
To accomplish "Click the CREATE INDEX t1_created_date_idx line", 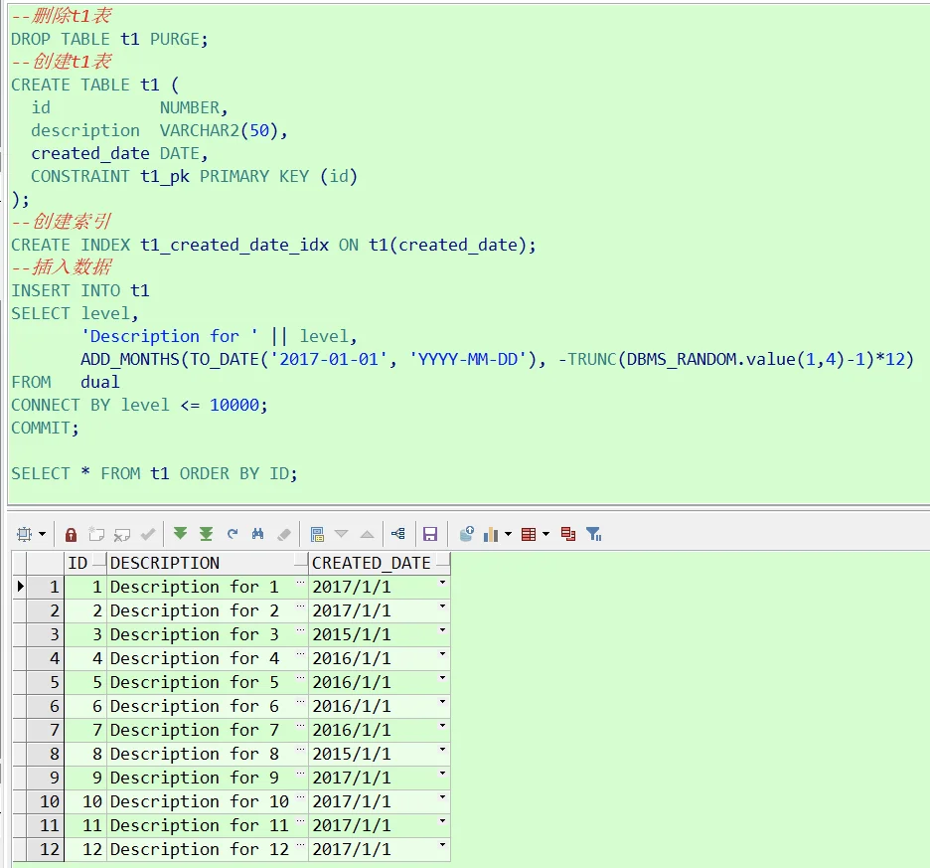I will [x=273, y=245].
